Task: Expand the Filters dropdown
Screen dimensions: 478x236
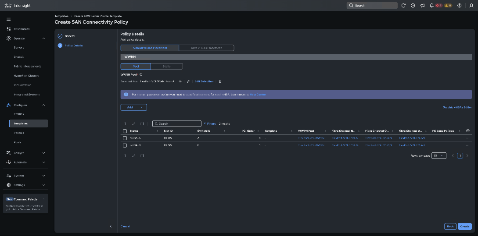Action: pos(210,124)
